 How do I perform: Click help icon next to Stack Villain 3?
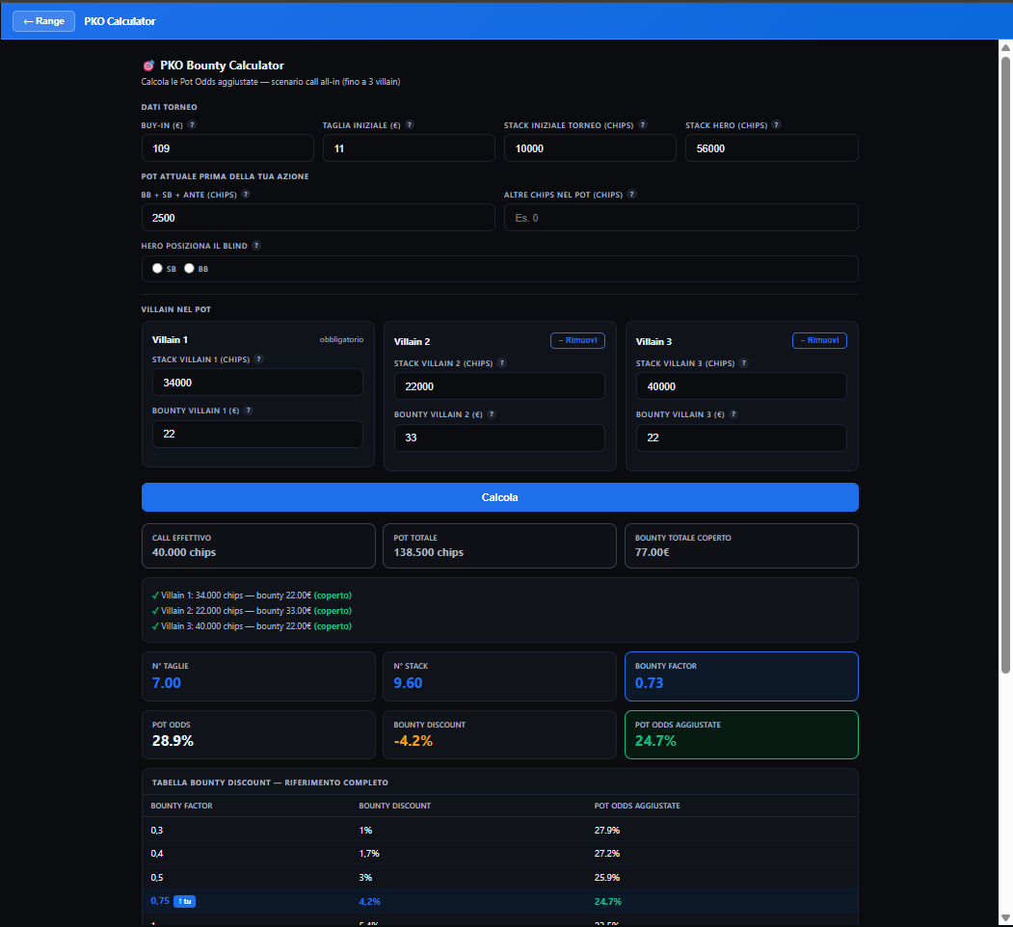coord(744,363)
